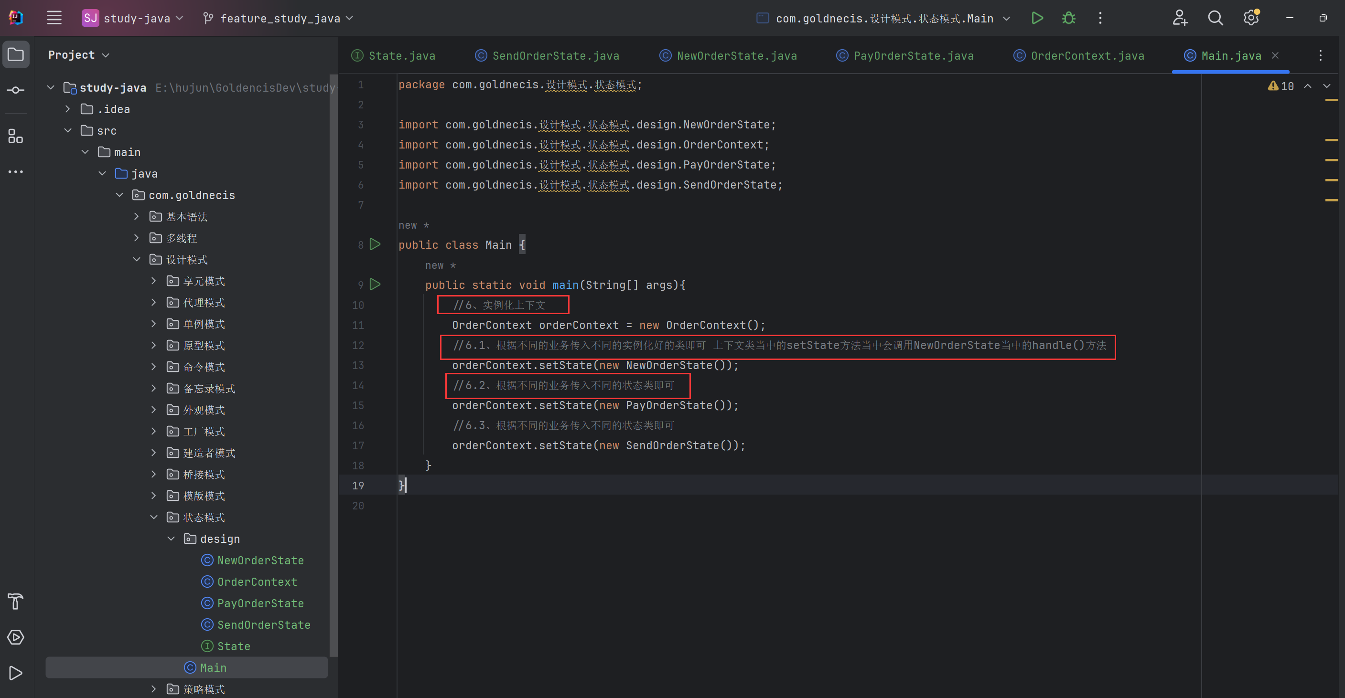Viewport: 1345px width, 698px height.
Task: Click run gutter icon beside class Main
Action: tap(375, 244)
